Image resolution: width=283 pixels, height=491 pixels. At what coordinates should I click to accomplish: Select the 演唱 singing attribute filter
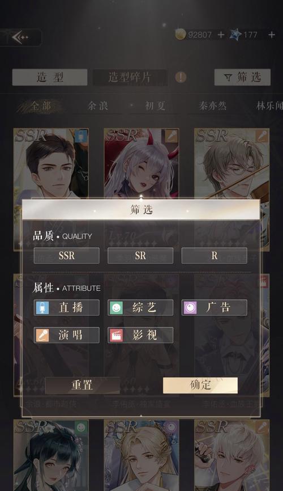pyautogui.click(x=67, y=335)
